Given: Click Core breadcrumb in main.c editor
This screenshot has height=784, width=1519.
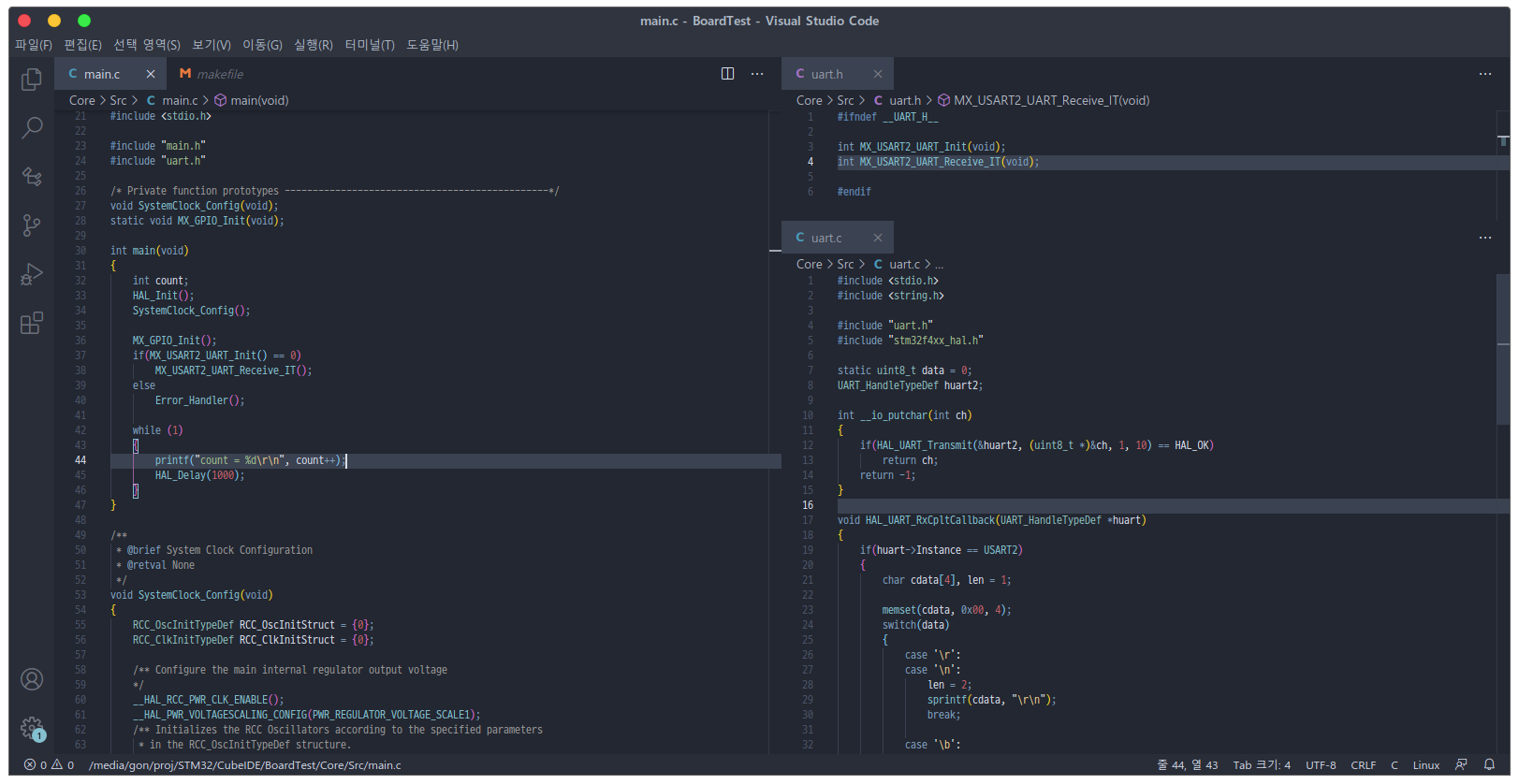Looking at the screenshot, I should [82, 100].
